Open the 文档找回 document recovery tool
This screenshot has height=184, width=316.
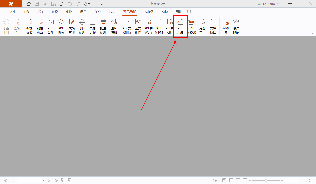point(213,26)
